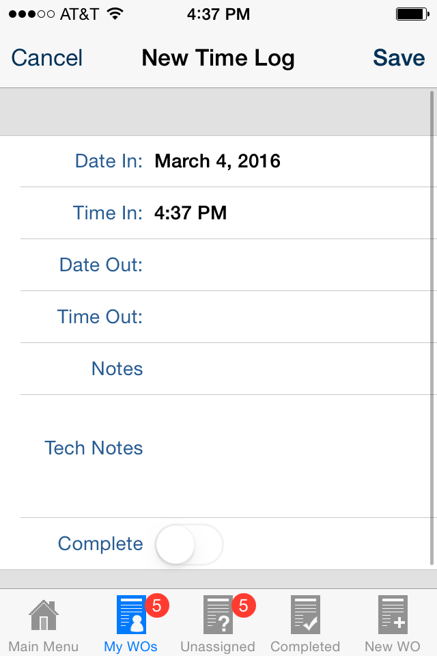This screenshot has height=656, width=437.
Task: Tap the red badge on My WOs
Action: click(157, 605)
